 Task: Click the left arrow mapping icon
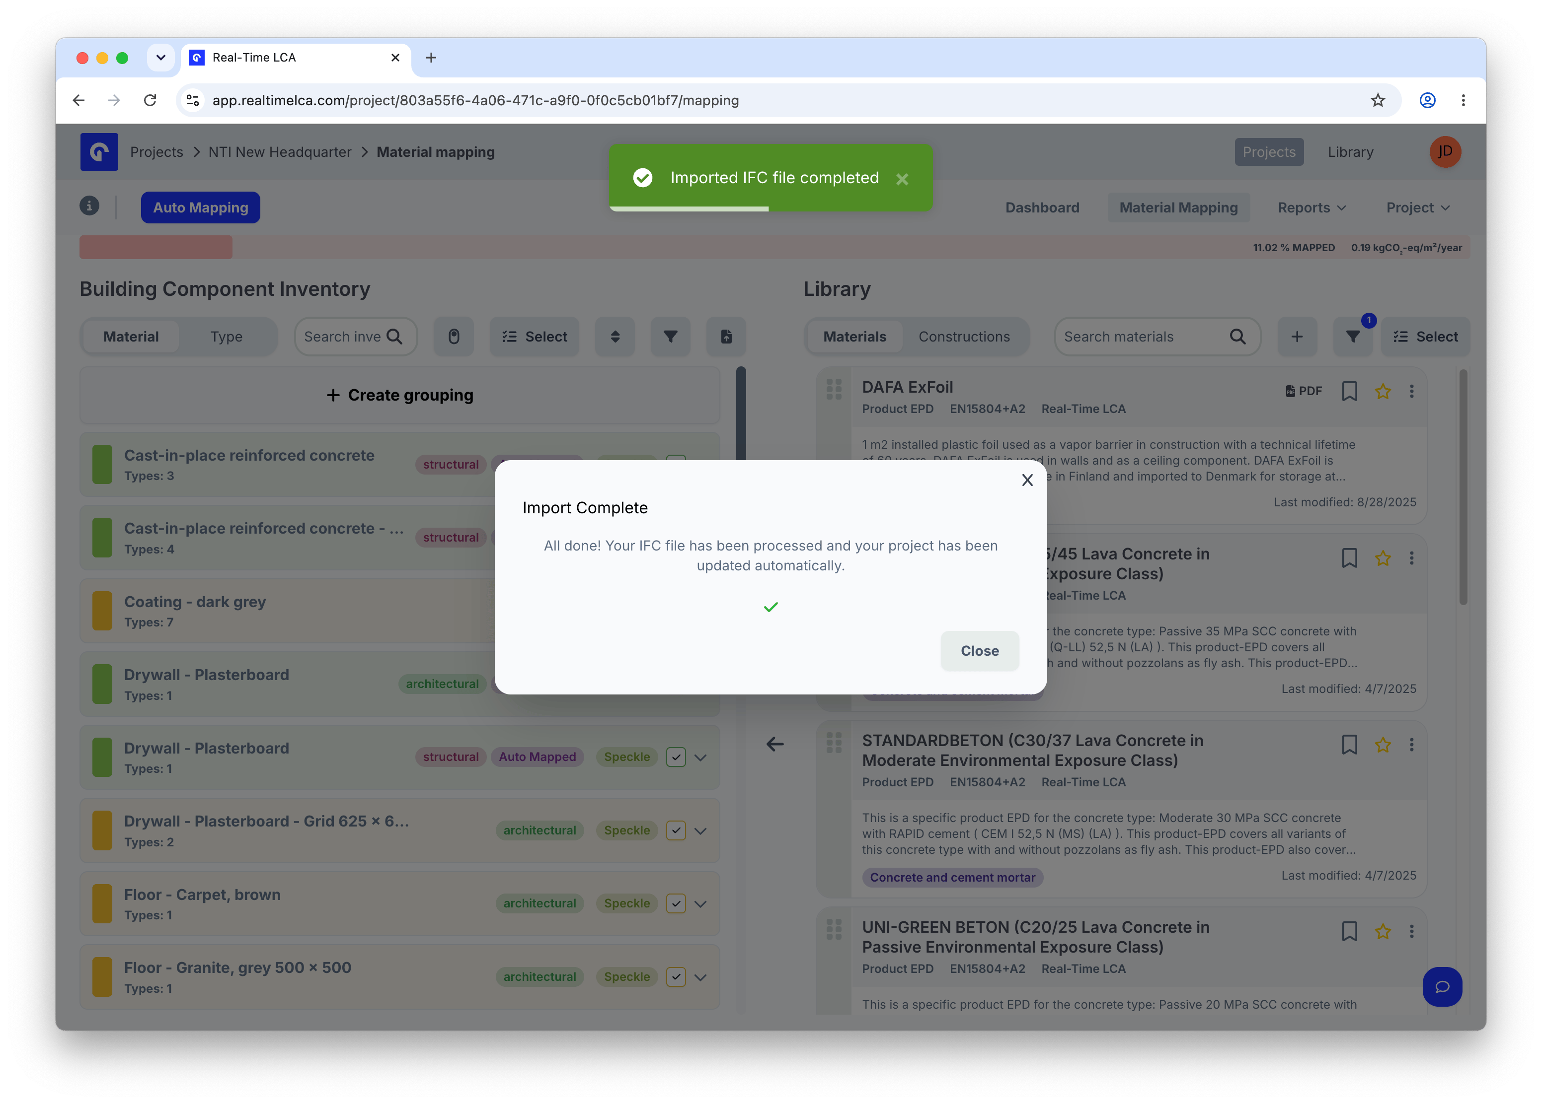(x=775, y=745)
